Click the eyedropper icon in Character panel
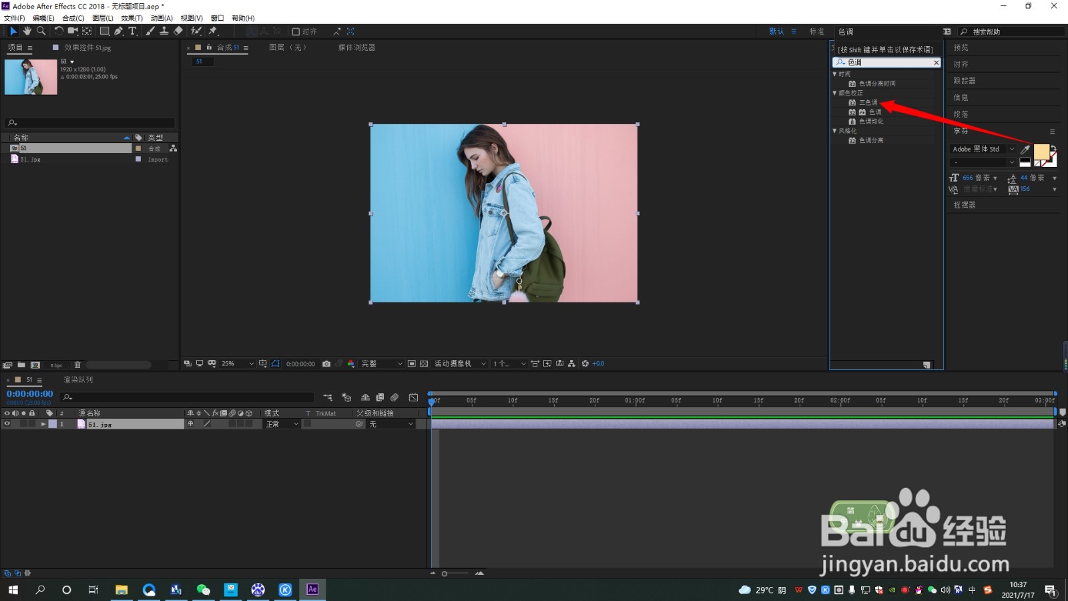 click(1025, 150)
